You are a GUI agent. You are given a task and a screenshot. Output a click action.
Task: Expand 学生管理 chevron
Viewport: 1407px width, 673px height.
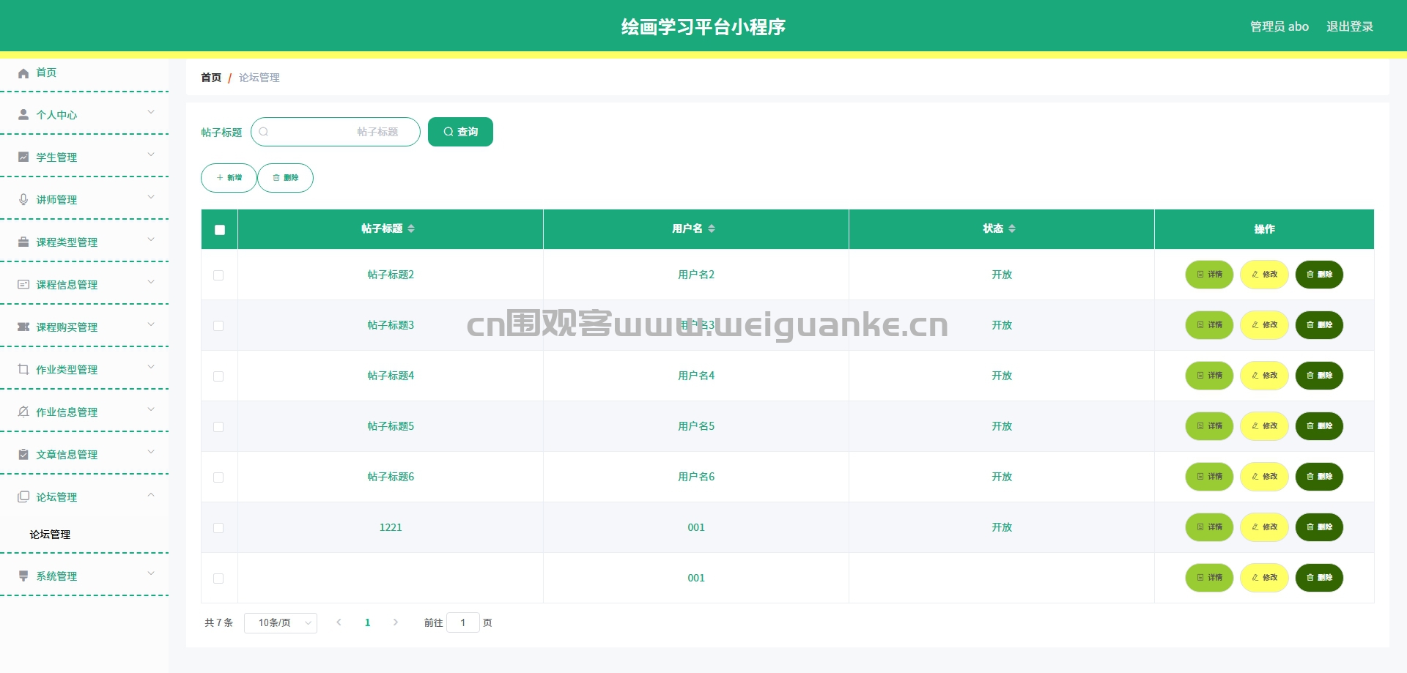151,155
